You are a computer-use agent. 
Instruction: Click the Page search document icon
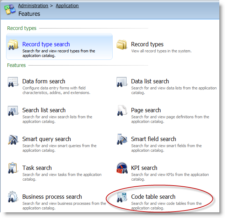click(x=122, y=110)
